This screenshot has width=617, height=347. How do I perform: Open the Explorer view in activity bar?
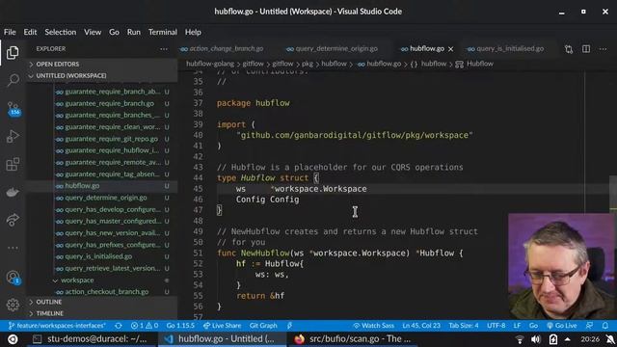pyautogui.click(x=13, y=52)
